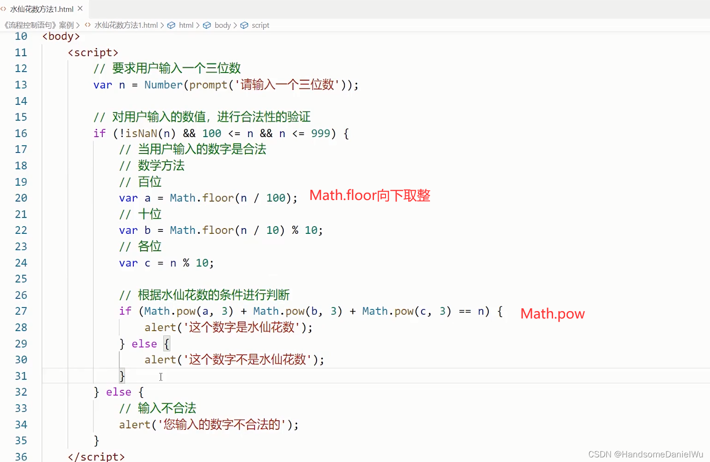
Task: Place cursor on the opening <script> tag
Action: 93,53
